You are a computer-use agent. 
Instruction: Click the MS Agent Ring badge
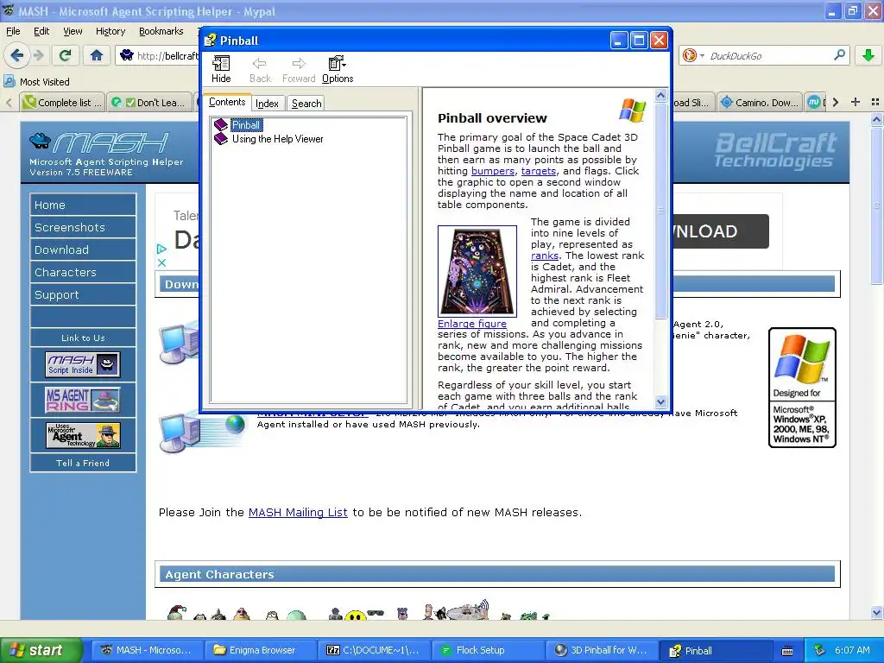point(83,399)
